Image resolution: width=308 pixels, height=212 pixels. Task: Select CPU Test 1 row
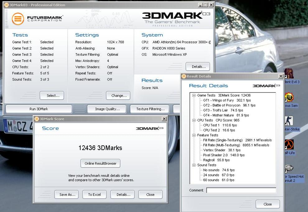220,125
